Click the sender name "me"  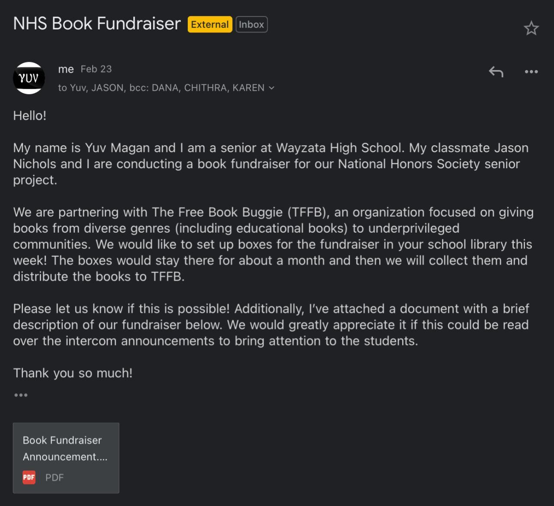point(66,69)
